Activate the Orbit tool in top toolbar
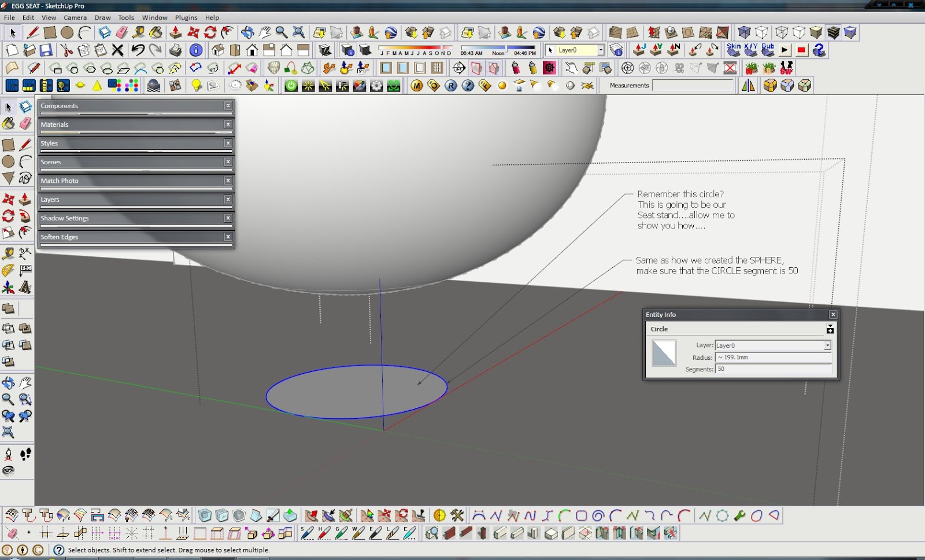 point(247,32)
